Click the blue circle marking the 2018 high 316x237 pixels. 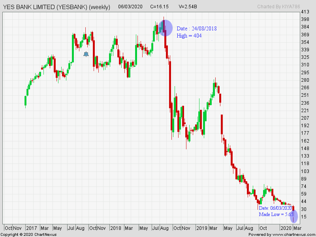click(x=166, y=28)
